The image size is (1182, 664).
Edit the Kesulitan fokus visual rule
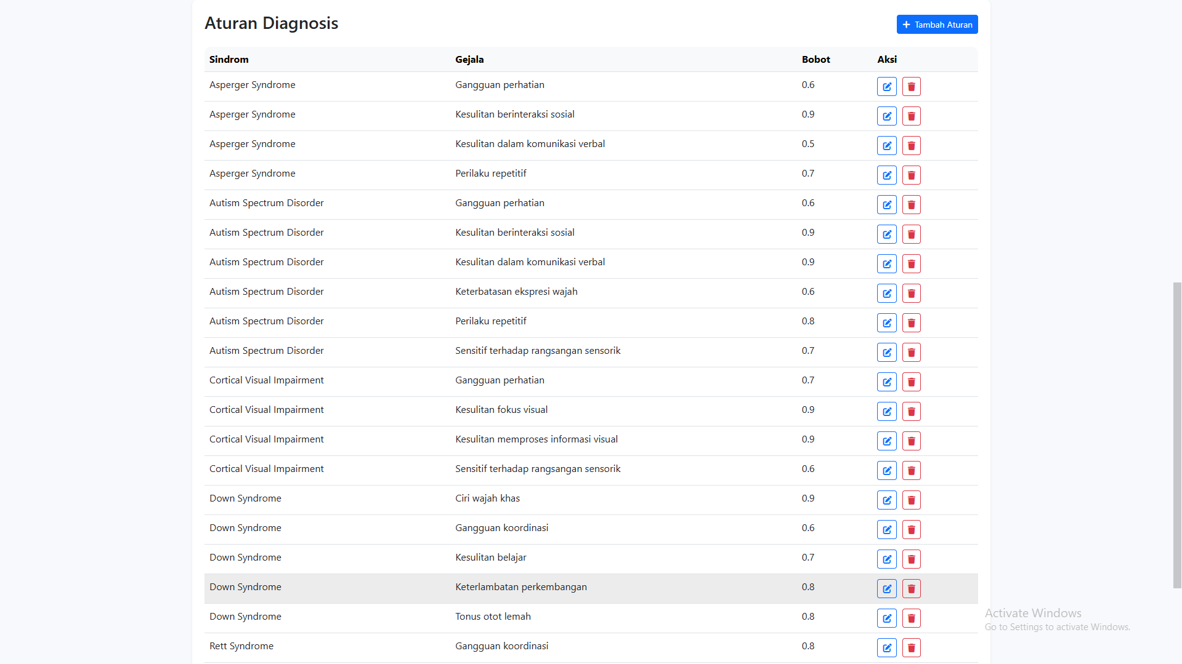pos(887,412)
